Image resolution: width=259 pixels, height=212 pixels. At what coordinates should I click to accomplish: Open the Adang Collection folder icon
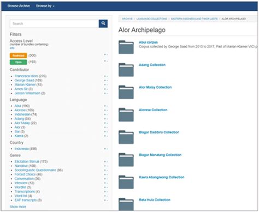126,70
